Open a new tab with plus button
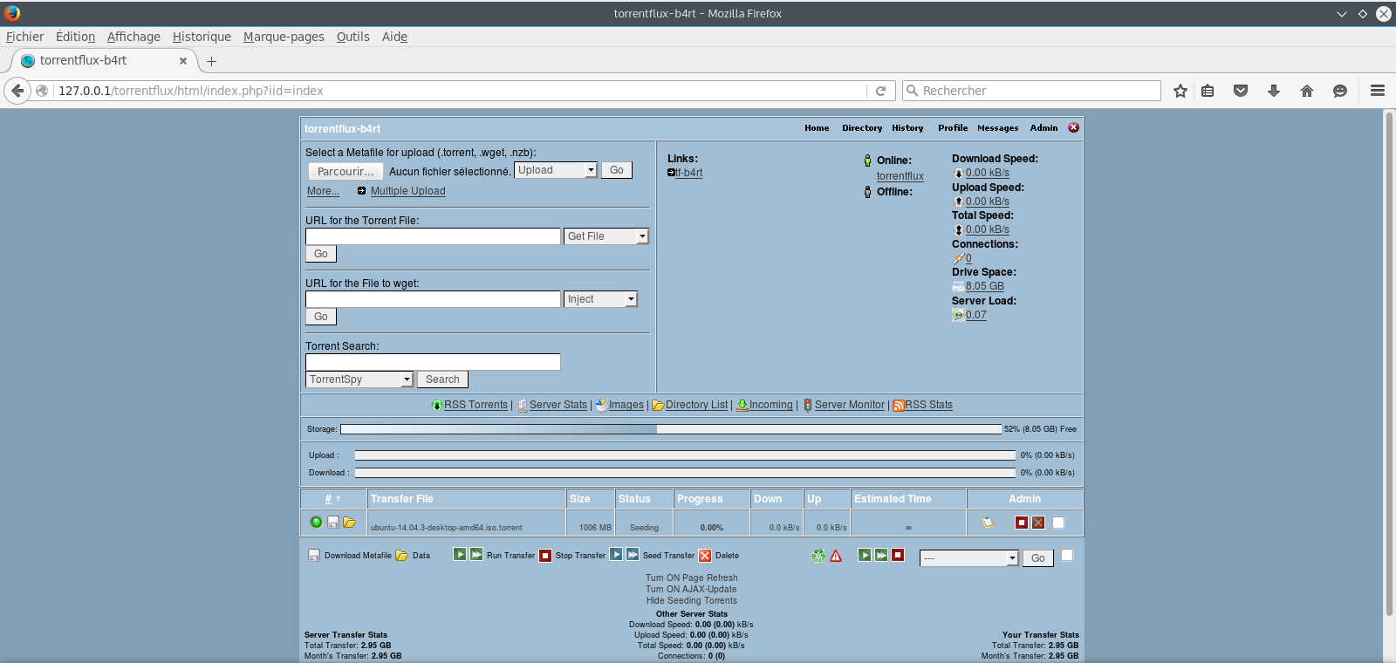Screen dimensions: 1396x663 [211, 61]
